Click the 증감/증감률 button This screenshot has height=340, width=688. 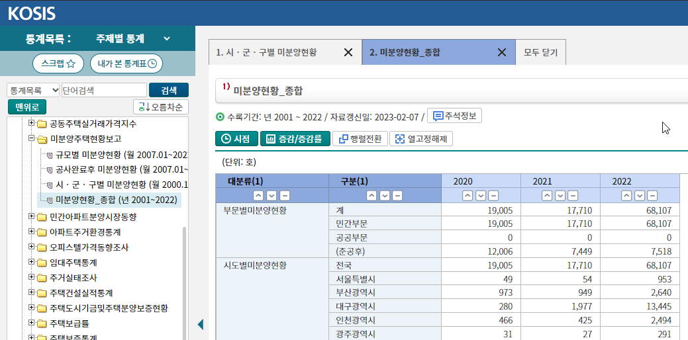tap(295, 139)
